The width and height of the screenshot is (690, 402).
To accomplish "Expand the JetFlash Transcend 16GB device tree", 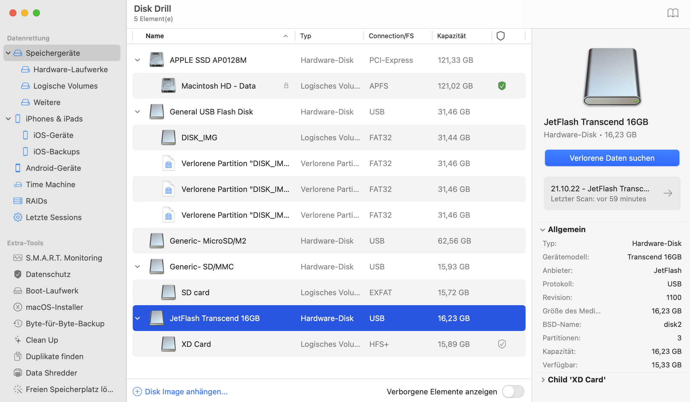I will point(137,318).
